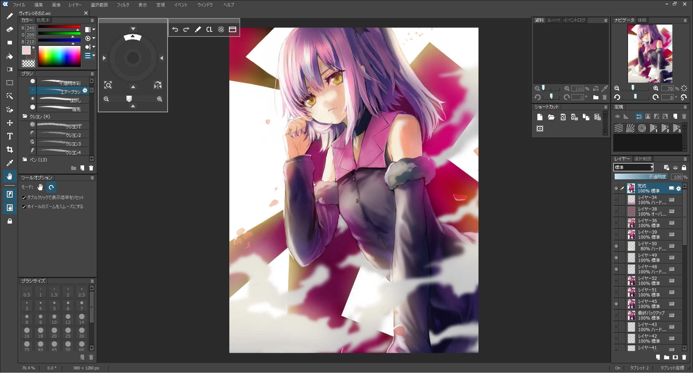693x390 pixels.
Task: Open the ファイル menu
Action: point(19,5)
